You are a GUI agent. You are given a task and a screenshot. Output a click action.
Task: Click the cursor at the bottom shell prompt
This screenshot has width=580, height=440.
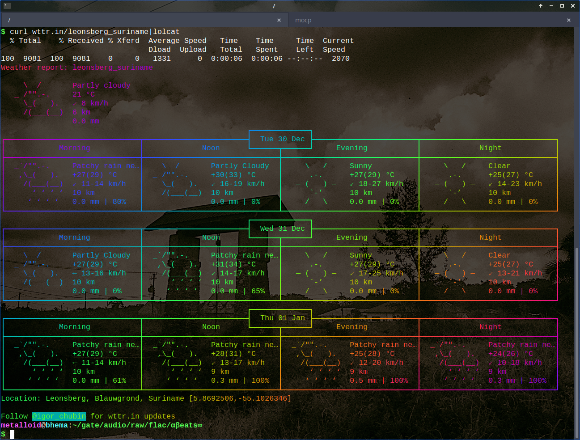point(12,434)
